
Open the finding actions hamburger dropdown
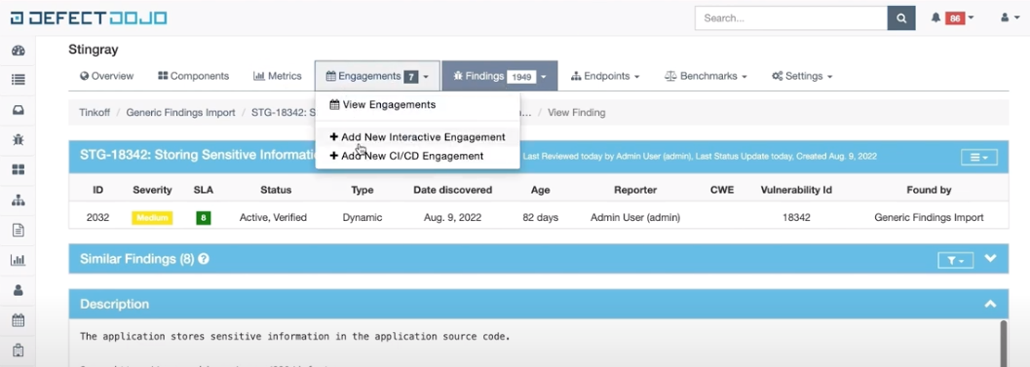point(978,157)
